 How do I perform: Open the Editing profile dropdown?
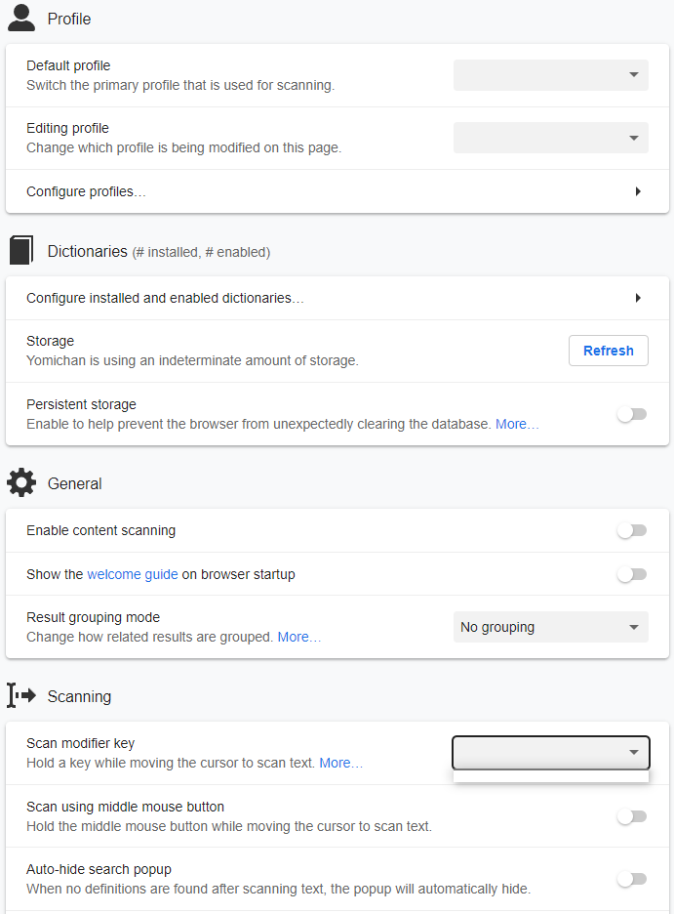pyautogui.click(x=551, y=138)
